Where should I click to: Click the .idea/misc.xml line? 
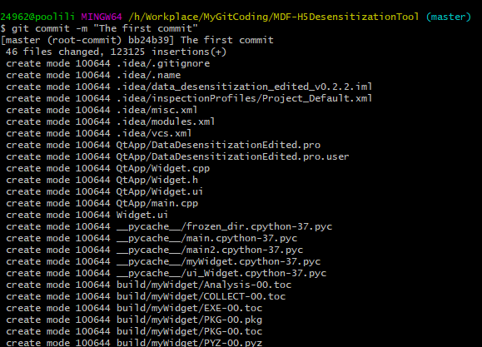(x=102, y=111)
